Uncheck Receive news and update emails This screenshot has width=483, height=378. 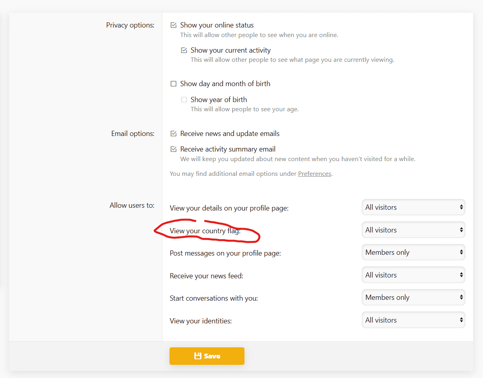[x=173, y=134]
